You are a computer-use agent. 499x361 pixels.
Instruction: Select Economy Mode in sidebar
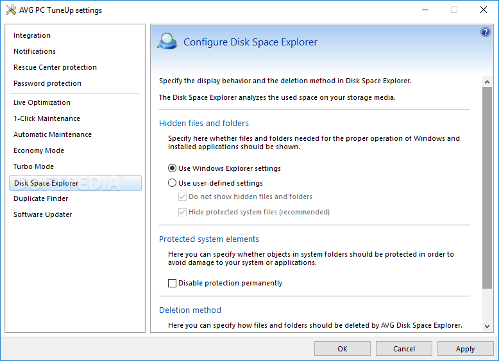click(x=38, y=150)
